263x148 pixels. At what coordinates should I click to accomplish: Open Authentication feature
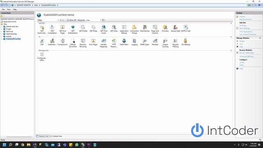coord(52,42)
